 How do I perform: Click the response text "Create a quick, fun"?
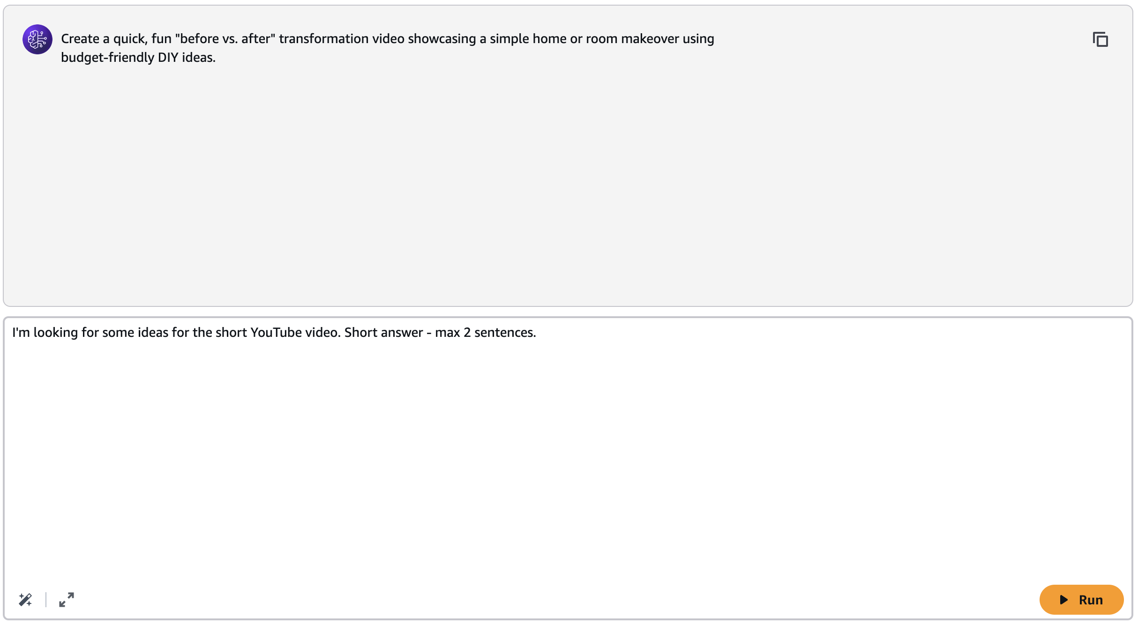pos(116,39)
